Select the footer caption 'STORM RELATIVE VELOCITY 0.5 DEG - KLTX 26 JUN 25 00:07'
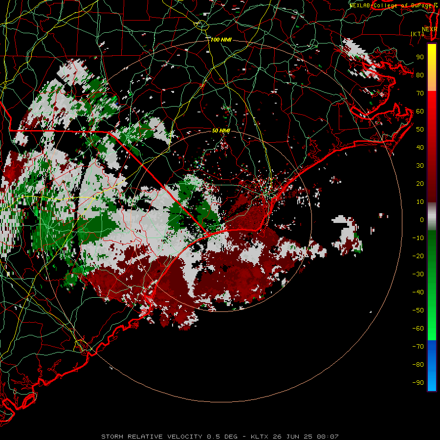 (x=220, y=437)
